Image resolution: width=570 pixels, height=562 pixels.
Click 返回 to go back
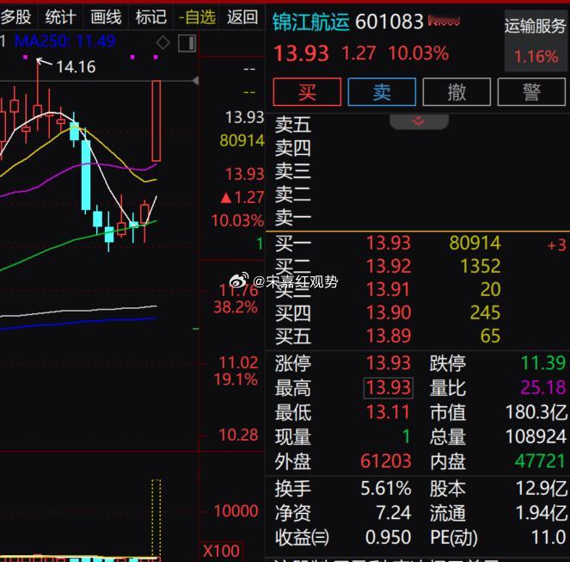[242, 17]
